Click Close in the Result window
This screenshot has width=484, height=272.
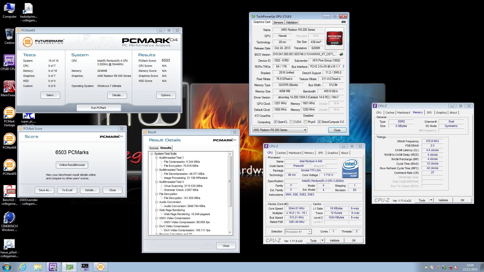pos(226,246)
